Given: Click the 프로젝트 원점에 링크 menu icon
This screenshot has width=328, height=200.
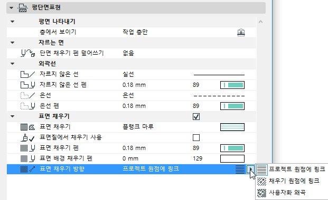Looking at the screenshot, I should [261, 169].
